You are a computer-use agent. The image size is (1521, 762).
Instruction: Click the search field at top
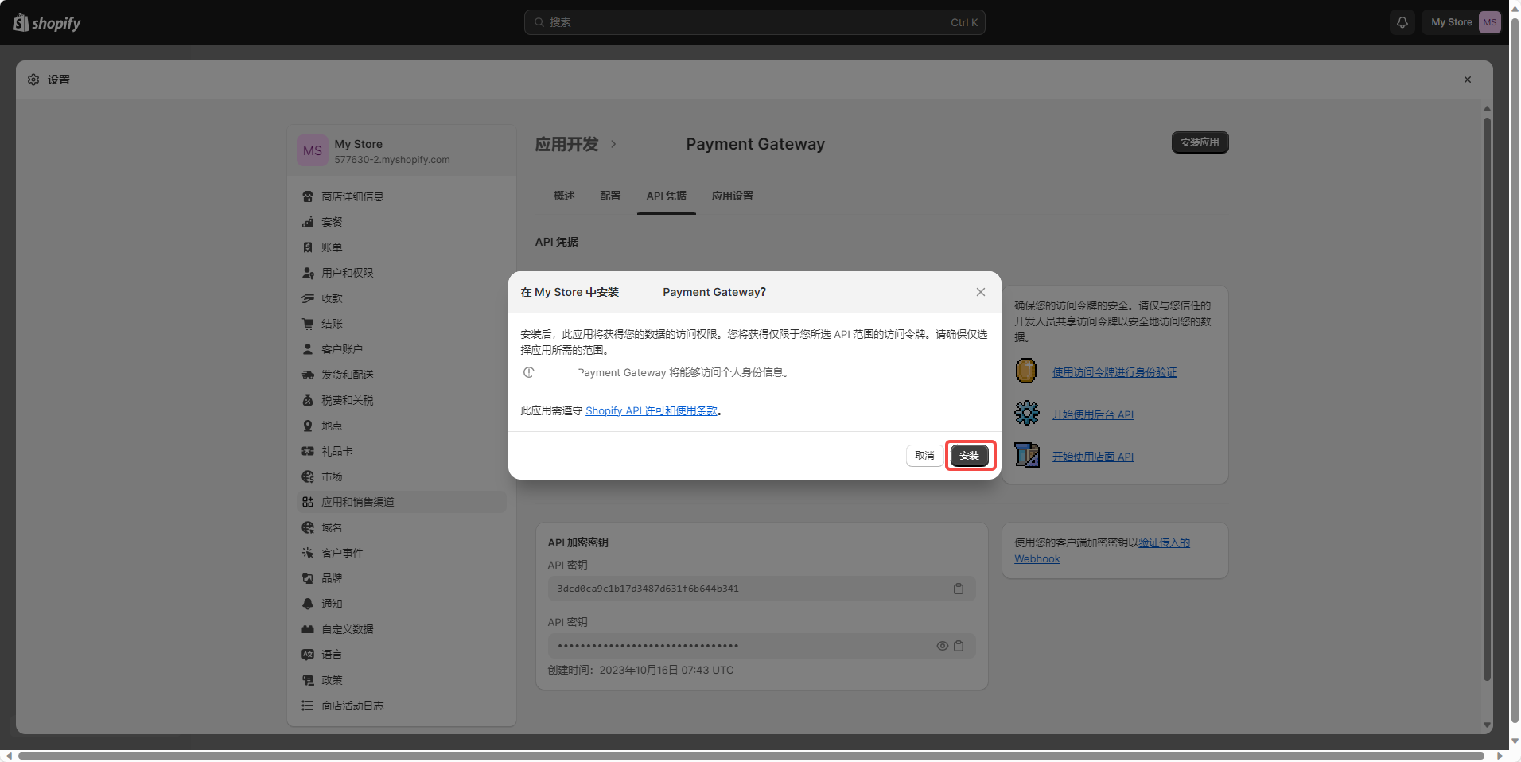(754, 22)
